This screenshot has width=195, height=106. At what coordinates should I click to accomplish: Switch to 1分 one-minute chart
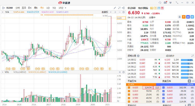pyautogui.click(x=48, y=8)
